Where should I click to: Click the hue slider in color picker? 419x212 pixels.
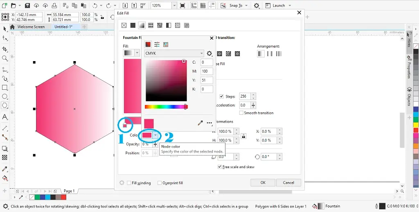click(166, 107)
